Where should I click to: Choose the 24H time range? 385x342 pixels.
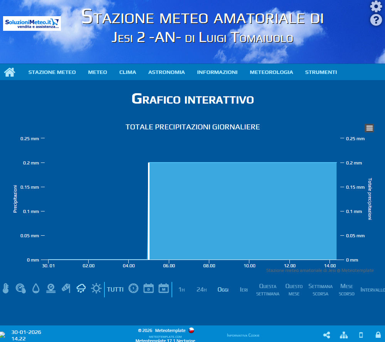point(202,290)
